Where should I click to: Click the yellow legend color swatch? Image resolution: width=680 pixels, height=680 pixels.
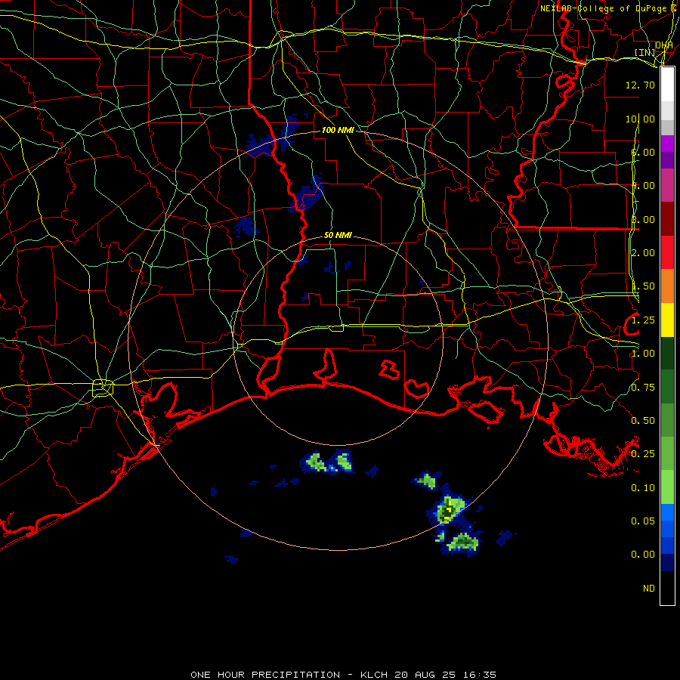pos(667,320)
